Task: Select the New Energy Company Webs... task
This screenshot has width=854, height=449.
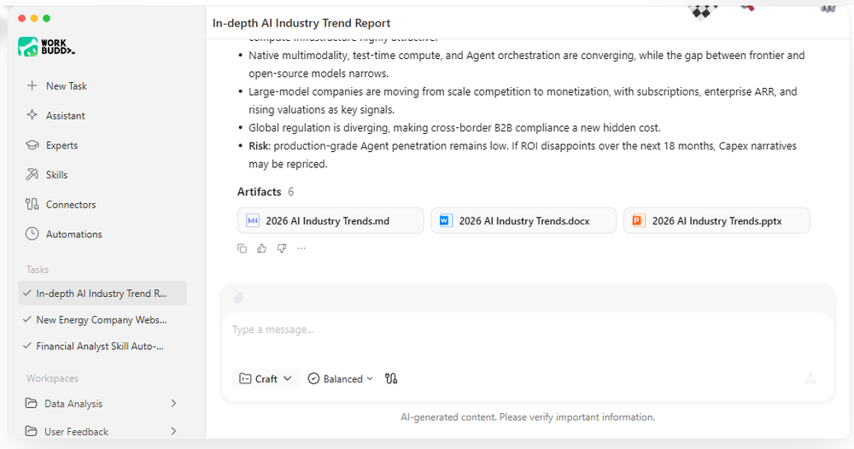Action: (x=102, y=319)
